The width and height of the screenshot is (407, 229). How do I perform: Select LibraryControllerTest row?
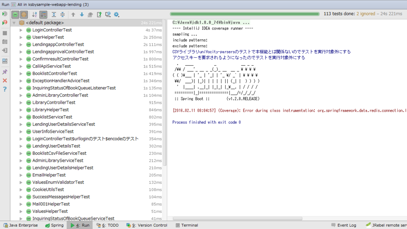87,103
